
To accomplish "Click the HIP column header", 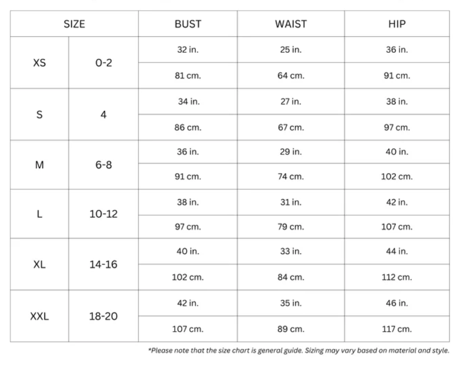I will tap(397, 24).
